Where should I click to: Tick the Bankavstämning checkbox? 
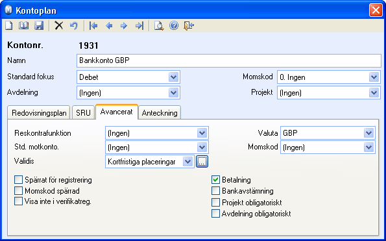tap(215, 191)
